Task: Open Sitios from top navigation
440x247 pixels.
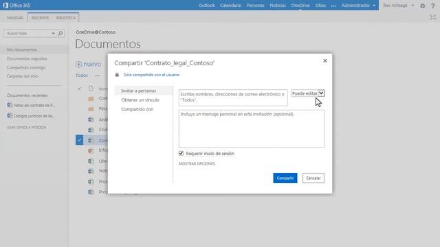Action: (320, 5)
